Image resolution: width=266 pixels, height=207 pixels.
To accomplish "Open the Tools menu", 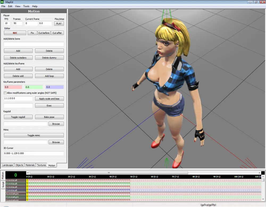I will (x=26, y=6).
